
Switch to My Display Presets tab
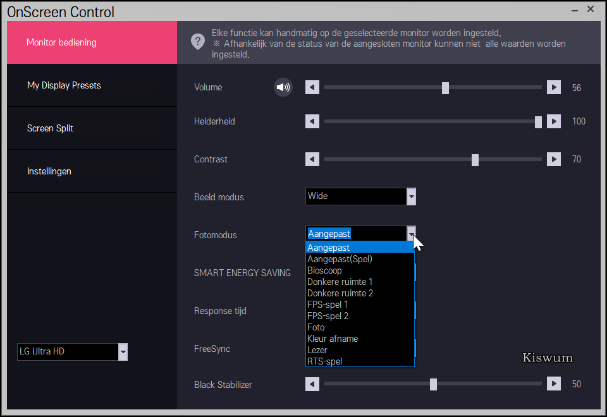[x=92, y=85]
